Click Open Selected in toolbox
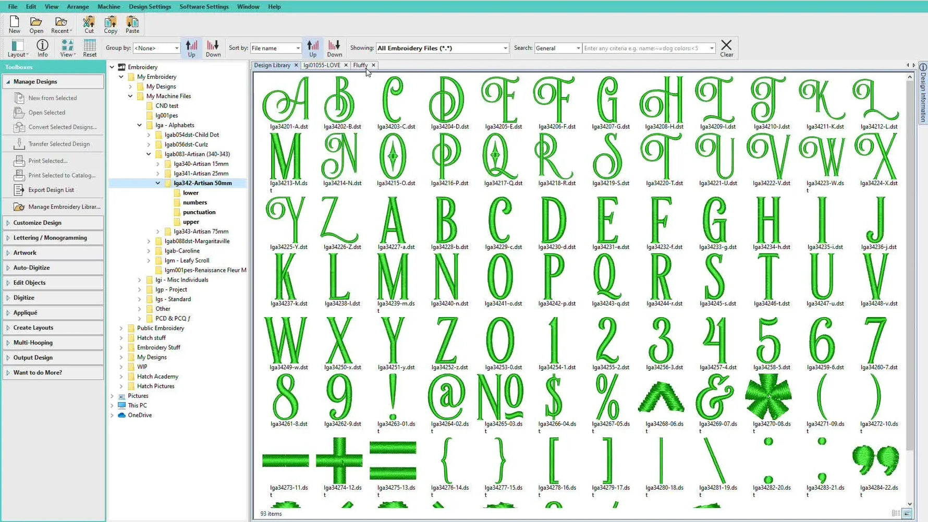 click(46, 113)
